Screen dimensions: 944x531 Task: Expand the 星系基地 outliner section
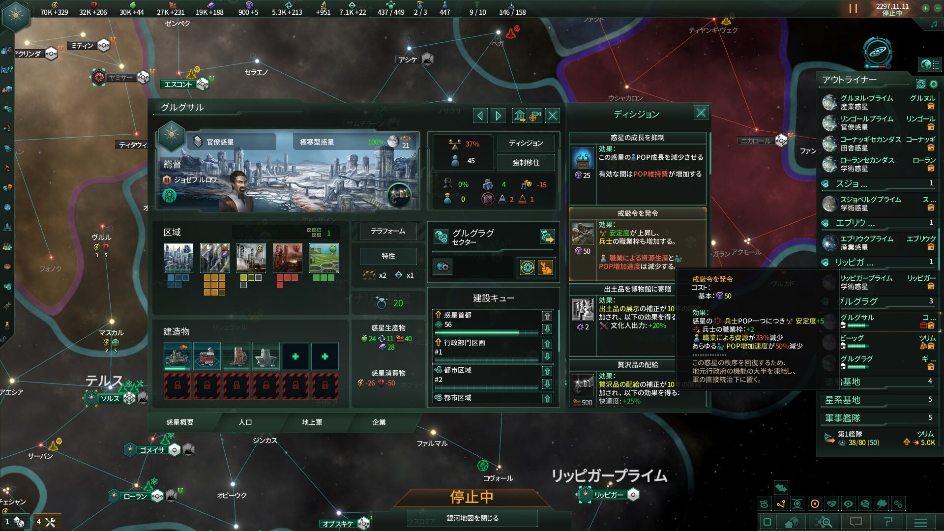[x=879, y=400]
